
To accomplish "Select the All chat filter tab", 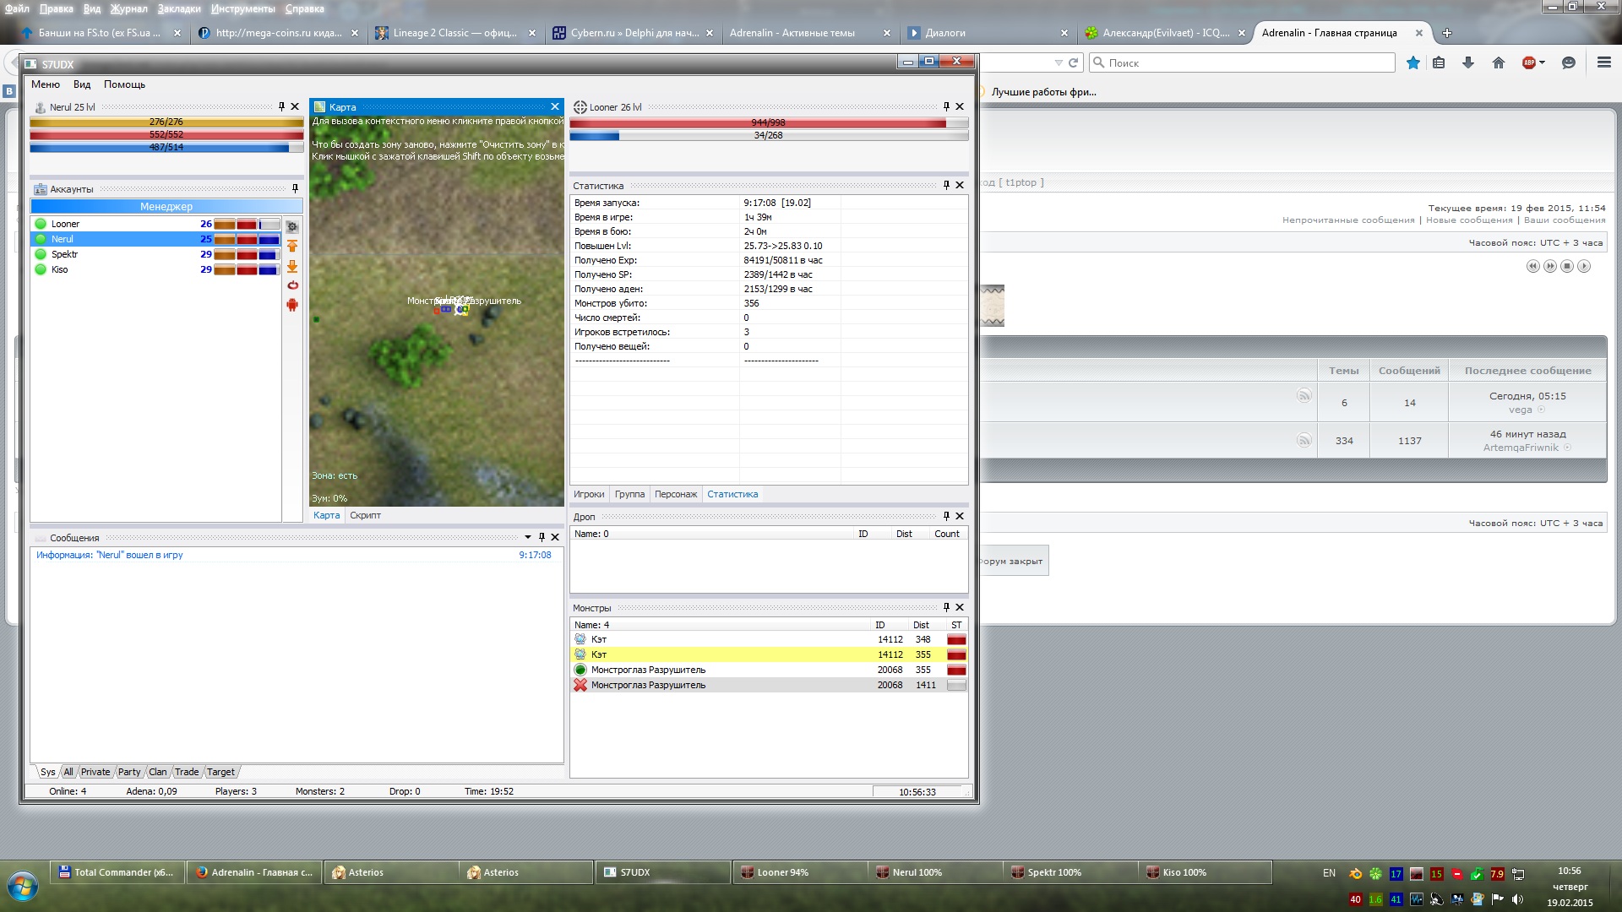I will pos(68,772).
